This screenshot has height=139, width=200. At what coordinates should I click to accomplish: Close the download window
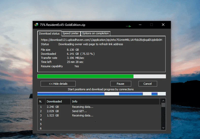(x=163, y=25)
